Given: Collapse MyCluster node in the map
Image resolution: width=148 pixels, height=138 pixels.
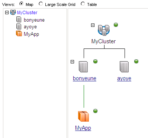Looking at the screenshot, I should point(93,25).
